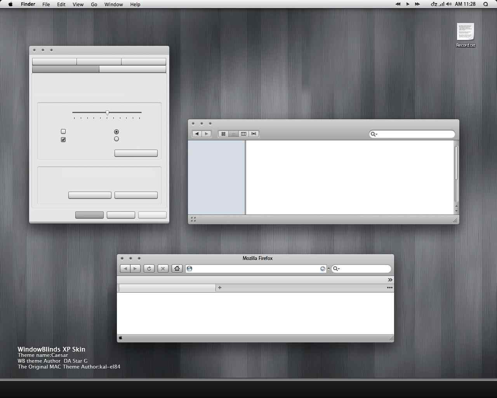
Task: Stop page loading in Firefox
Action: (163, 269)
